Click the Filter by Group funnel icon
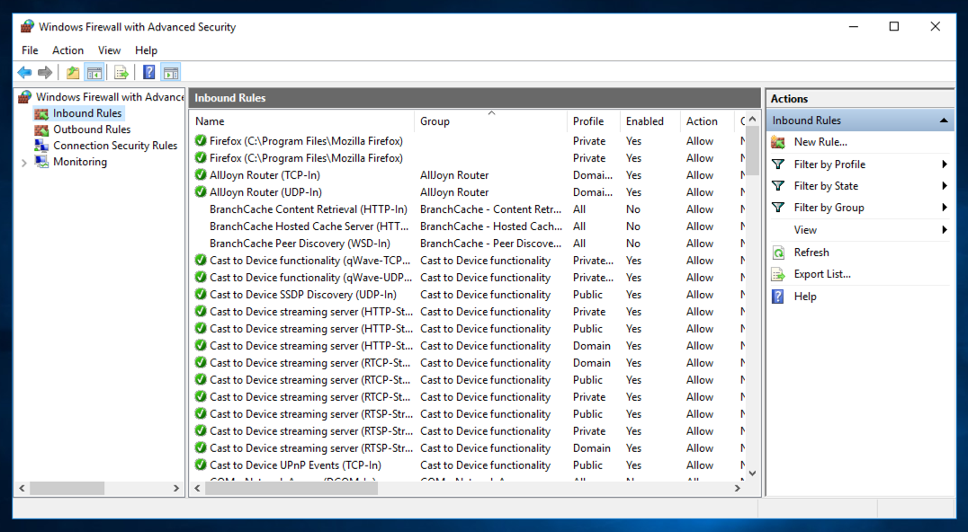 (778, 208)
